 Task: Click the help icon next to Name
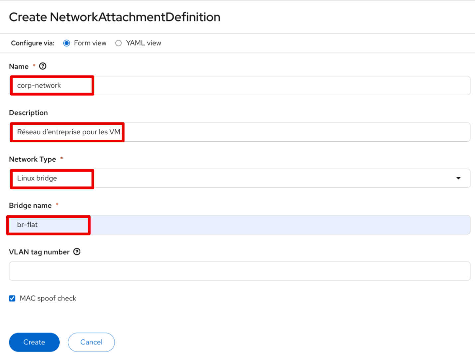43,66
